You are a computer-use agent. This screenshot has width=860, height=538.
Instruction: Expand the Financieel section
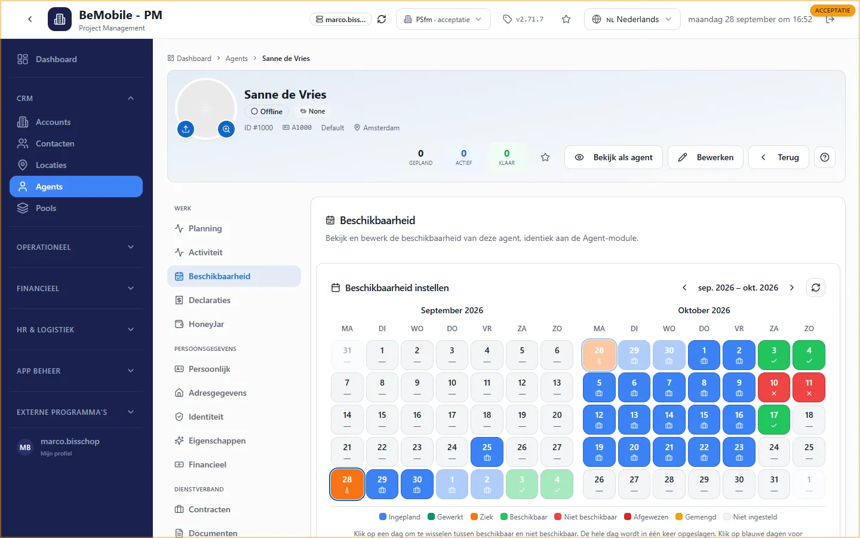[76, 288]
